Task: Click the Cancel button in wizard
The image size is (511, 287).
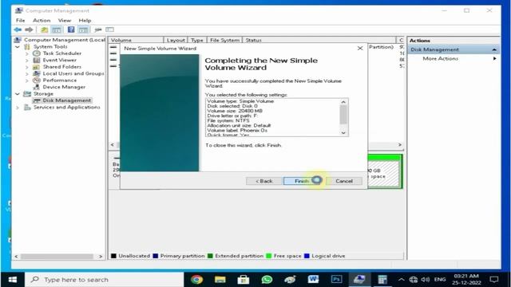Action: [x=344, y=181]
